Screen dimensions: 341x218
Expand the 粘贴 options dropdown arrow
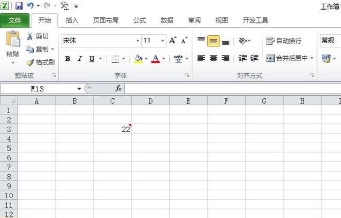pyautogui.click(x=13, y=63)
